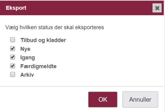Viewport: 165px width, 112px height.
Task: Click the word 'kladder' in first option
Action: (56, 40)
